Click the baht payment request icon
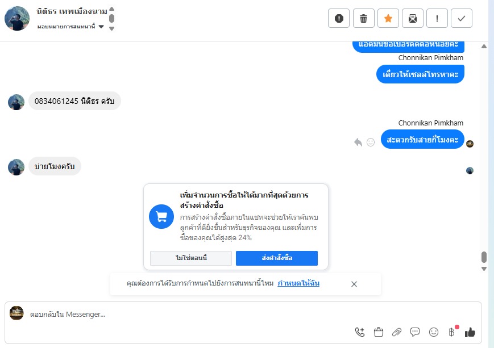 point(452,332)
